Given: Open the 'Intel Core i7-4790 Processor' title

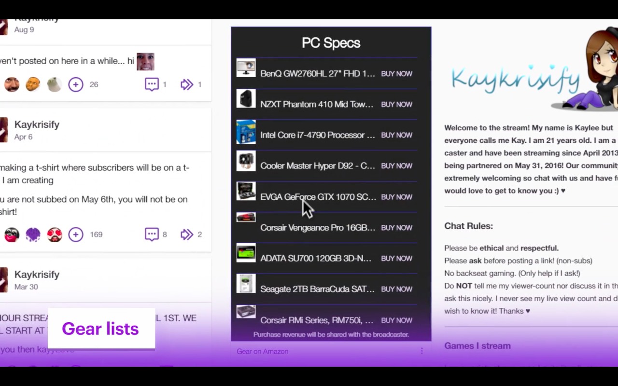Looking at the screenshot, I should (x=317, y=135).
